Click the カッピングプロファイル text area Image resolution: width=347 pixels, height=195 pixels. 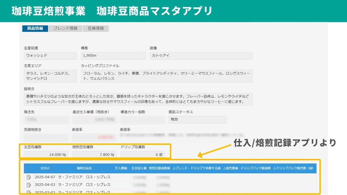(x=167, y=76)
